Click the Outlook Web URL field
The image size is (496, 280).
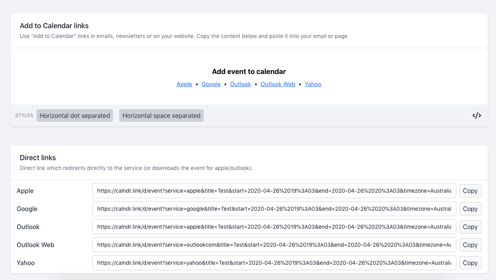pos(274,245)
